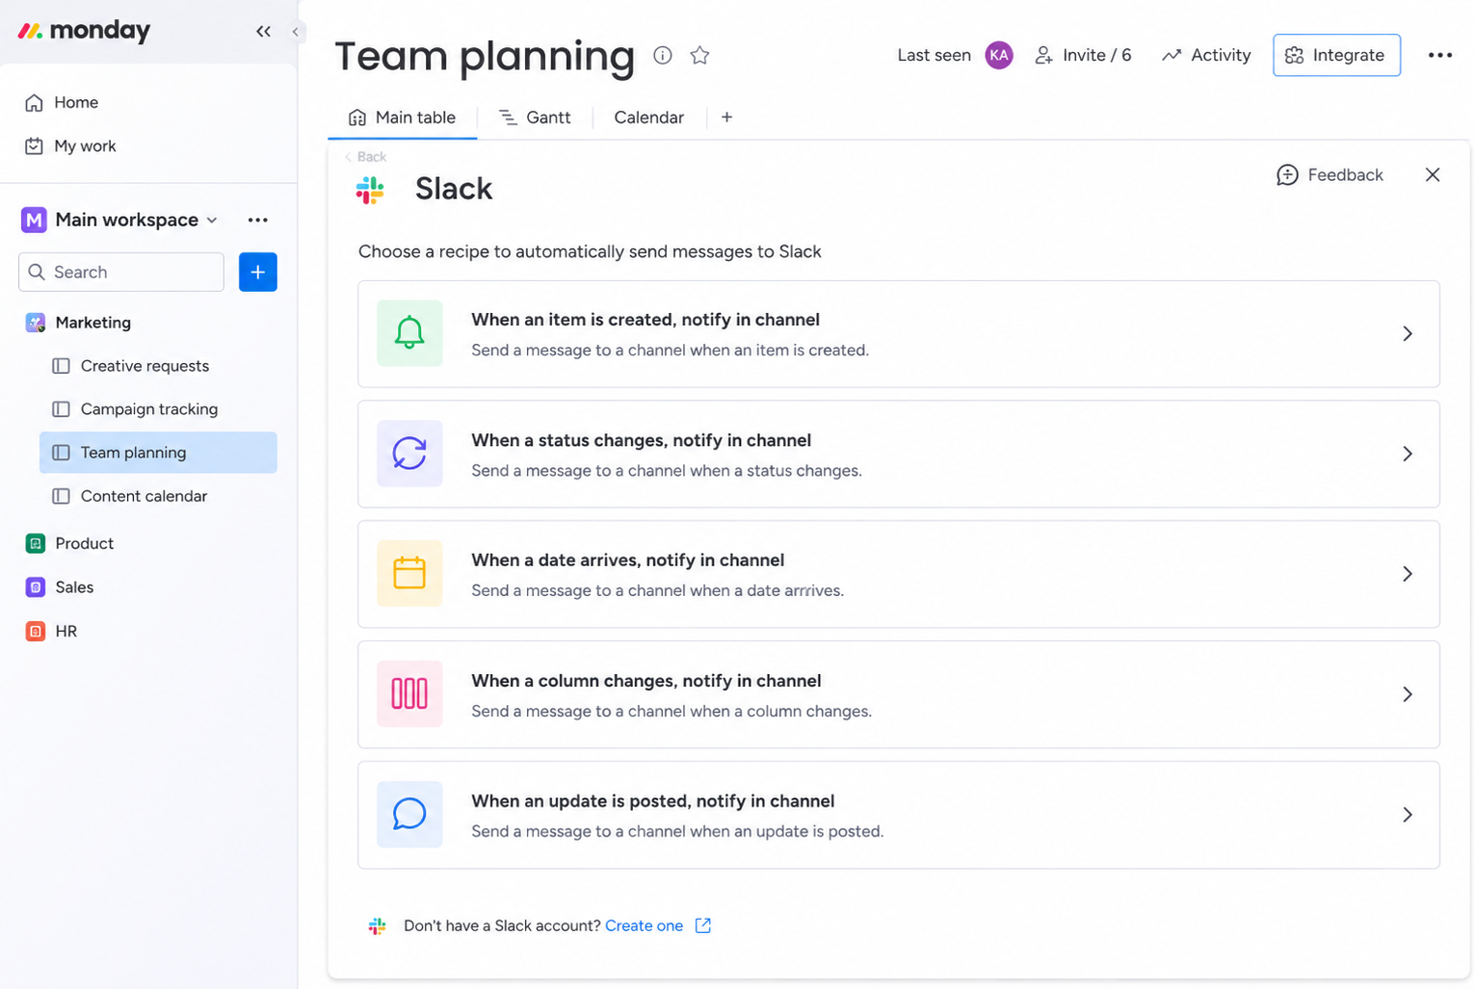Open board info circle icon
Image resolution: width=1475 pixels, height=989 pixels.
point(663,55)
